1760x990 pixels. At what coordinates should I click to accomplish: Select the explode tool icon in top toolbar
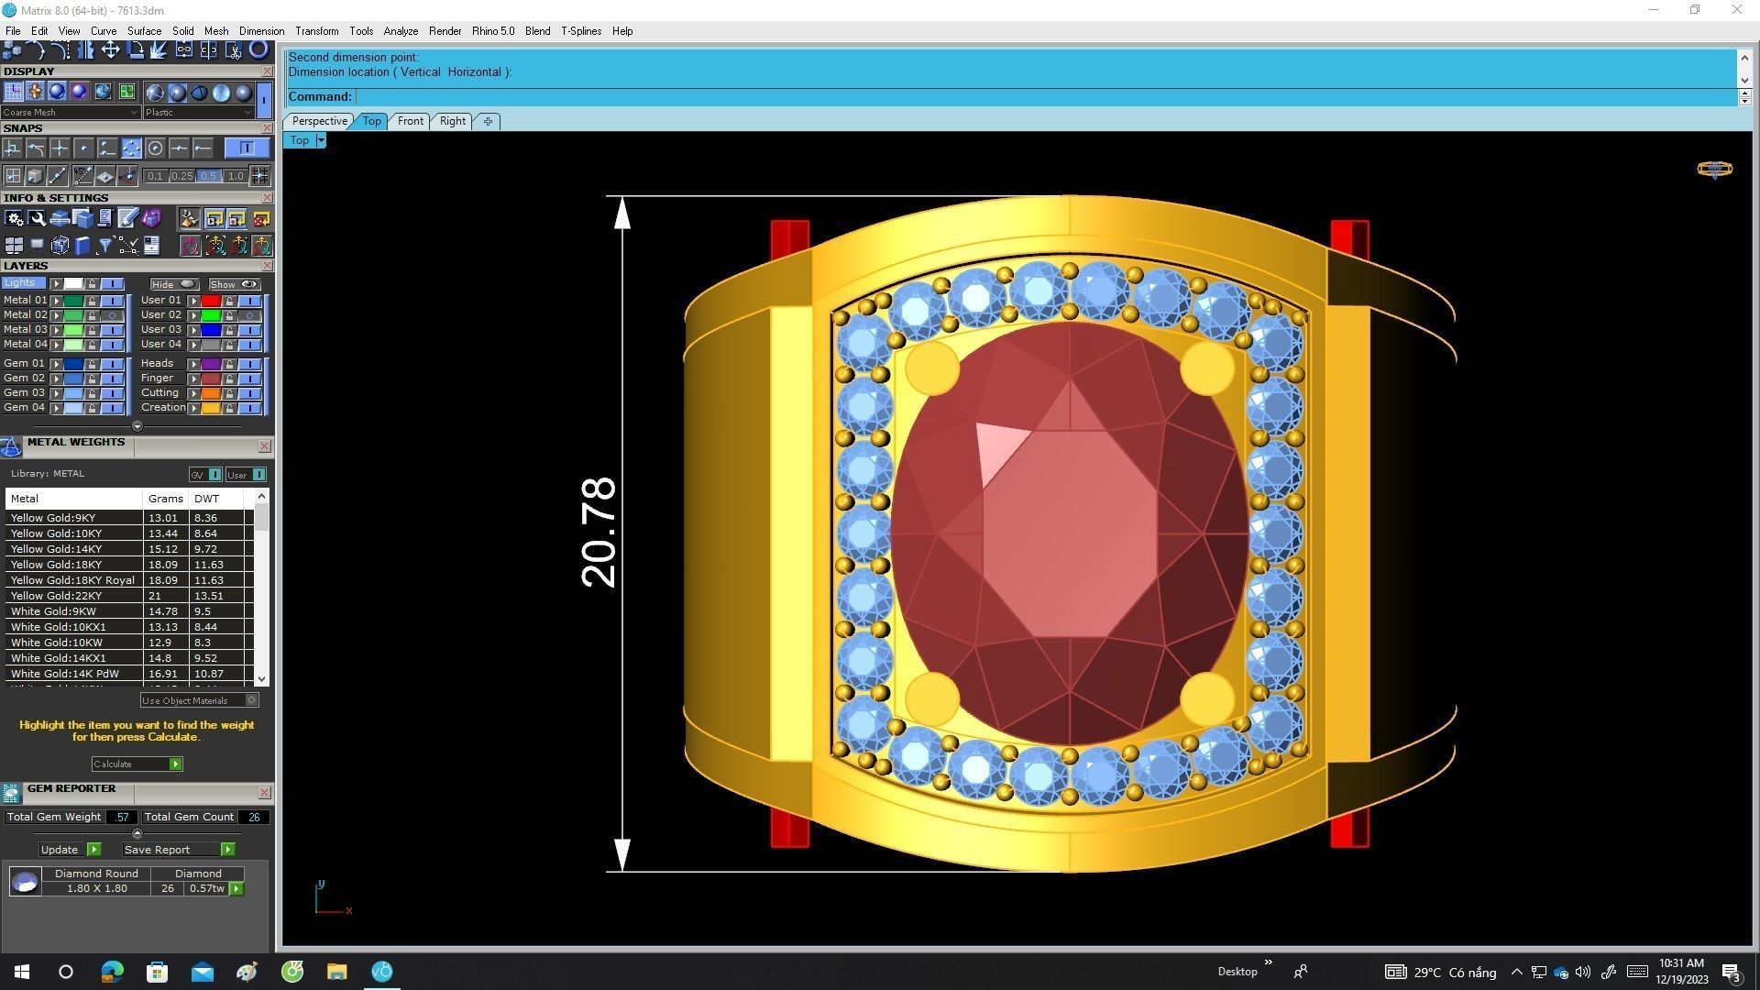click(159, 49)
